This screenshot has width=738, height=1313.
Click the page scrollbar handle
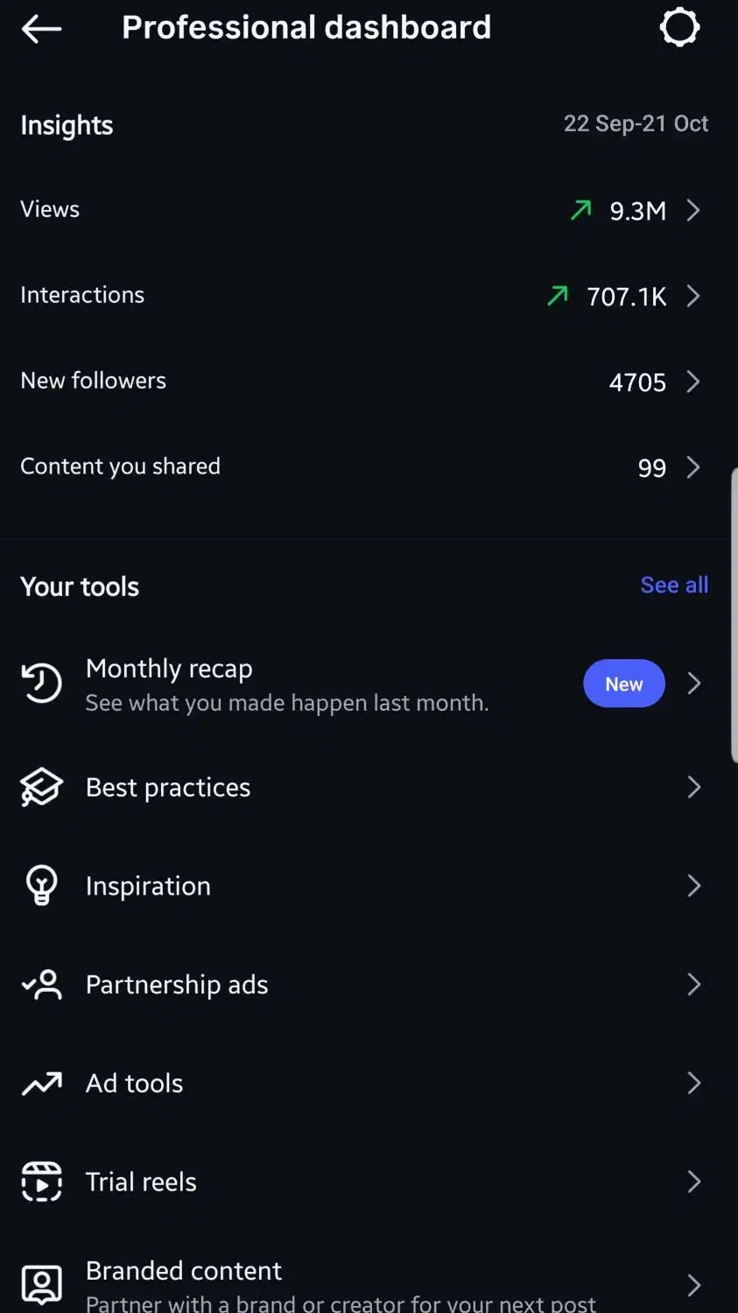pos(734,615)
